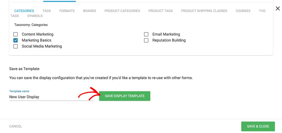The image size is (282, 133).
Task: Open the Formats tab
Action: (67, 11)
